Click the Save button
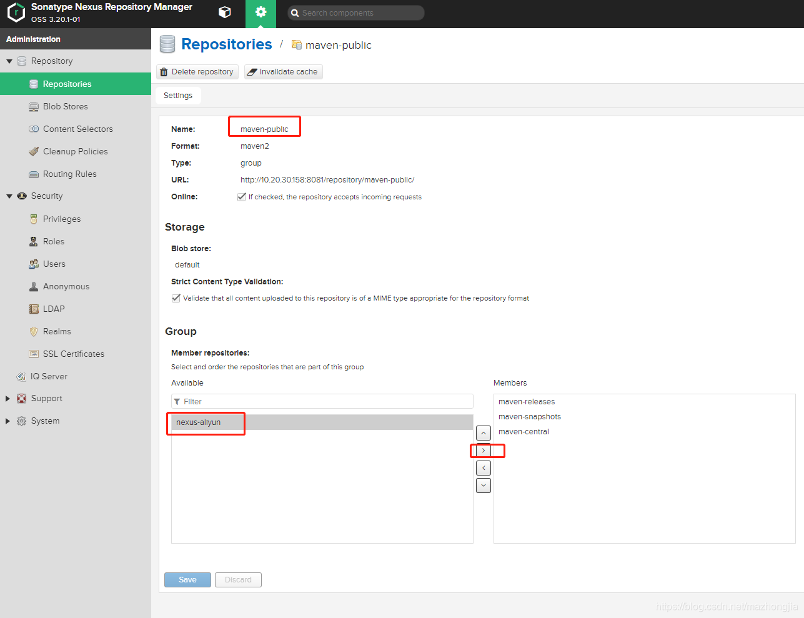Image resolution: width=804 pixels, height=618 pixels. [x=187, y=580]
